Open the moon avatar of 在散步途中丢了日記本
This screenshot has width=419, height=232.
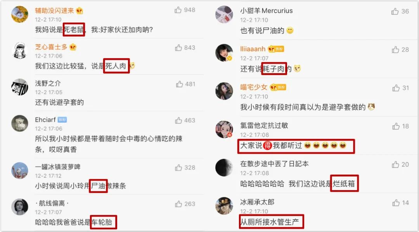point(224,167)
